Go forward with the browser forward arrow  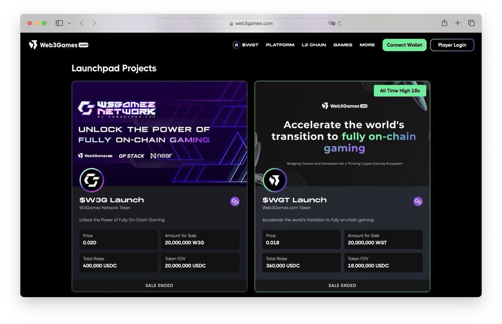click(94, 23)
